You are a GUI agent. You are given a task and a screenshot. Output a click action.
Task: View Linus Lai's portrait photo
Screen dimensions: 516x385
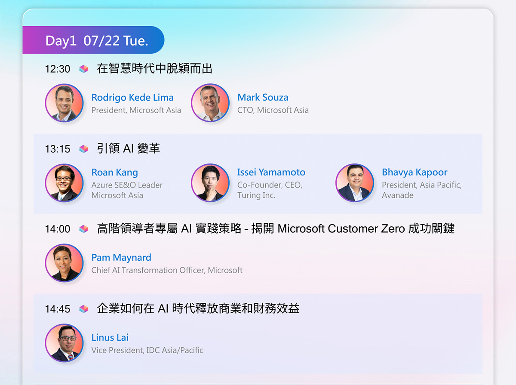point(64,343)
